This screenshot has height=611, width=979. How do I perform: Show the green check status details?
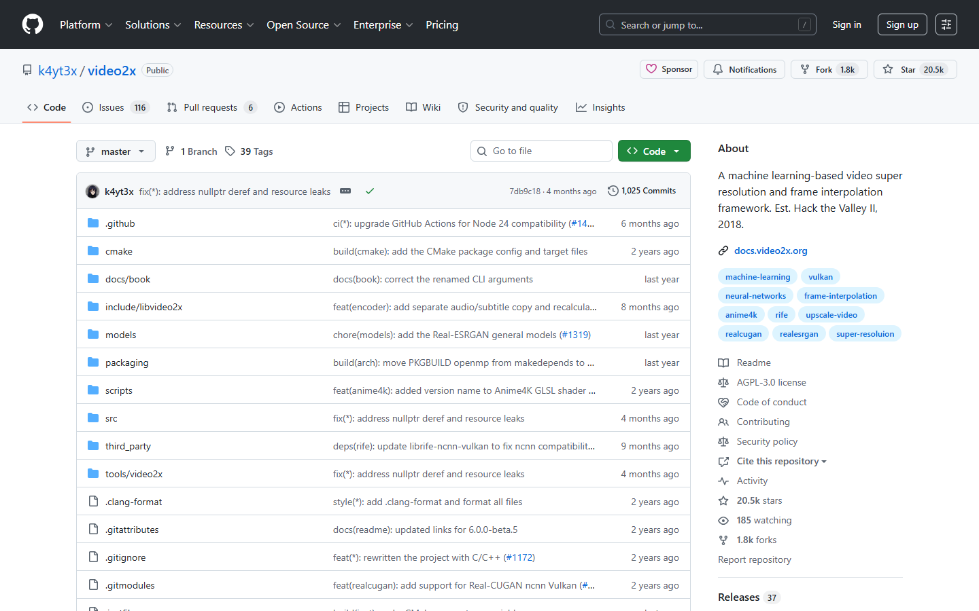click(x=370, y=191)
